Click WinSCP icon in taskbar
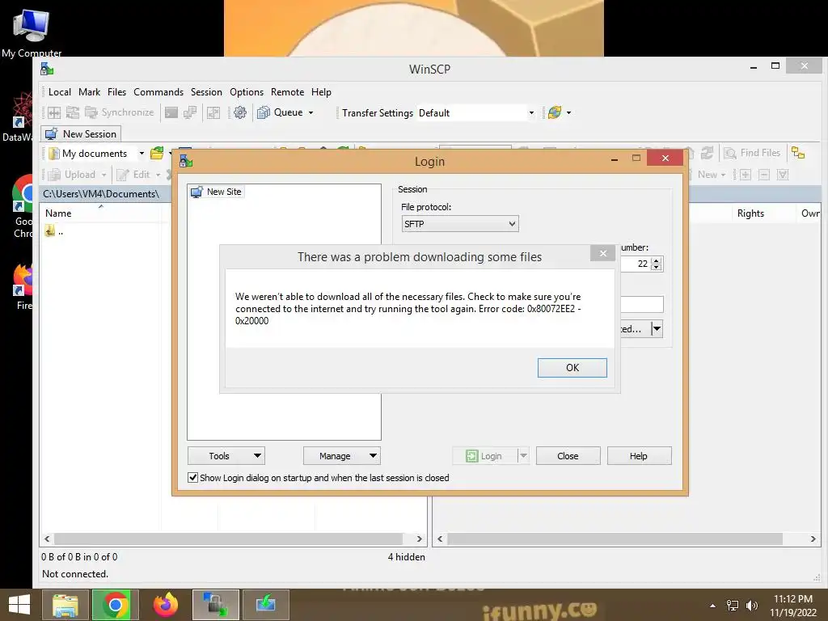 (215, 605)
